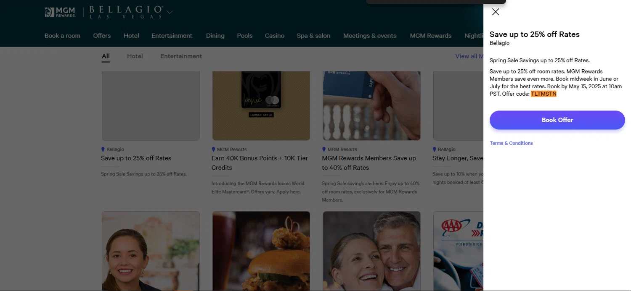This screenshot has height=291, width=631.
Task: Open MGM Rewards Members Save up to 40% card title
Action: [x=369, y=163]
